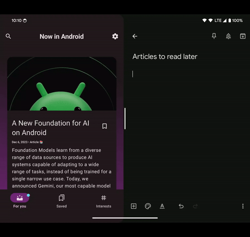This screenshot has height=237, width=250.
Task: Pin the note
Action: pyautogui.click(x=214, y=36)
